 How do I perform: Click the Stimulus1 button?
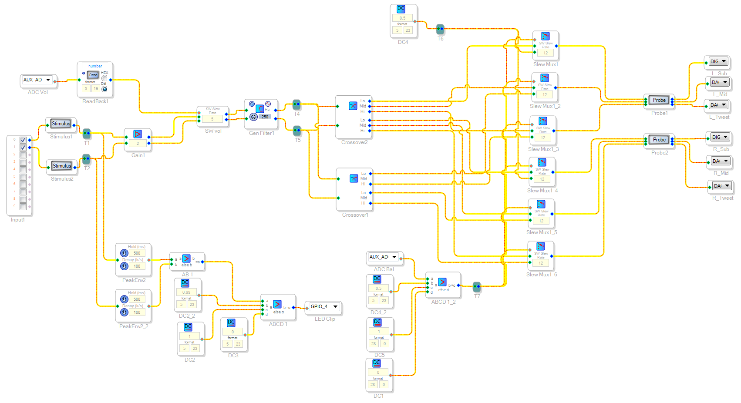point(61,124)
